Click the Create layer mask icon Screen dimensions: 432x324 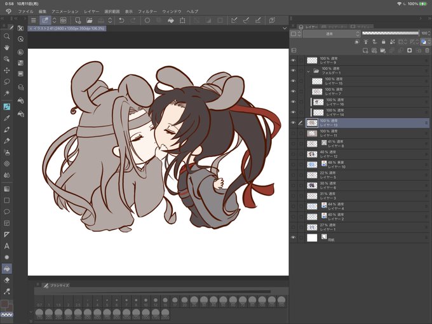coord(409,50)
